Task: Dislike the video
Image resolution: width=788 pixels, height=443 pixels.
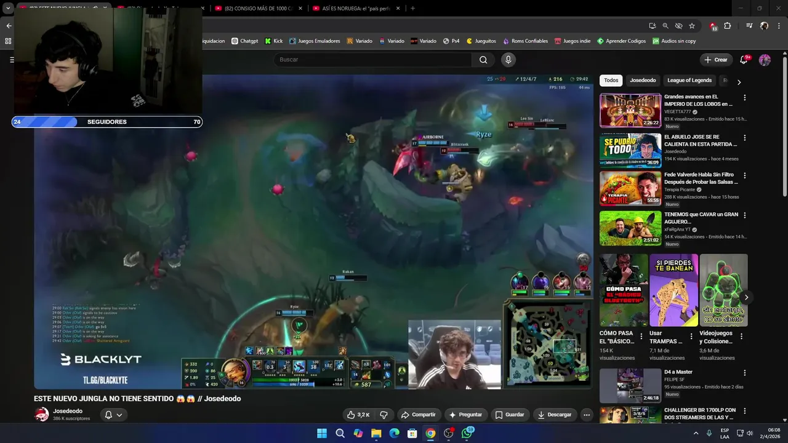Action: pos(384,415)
